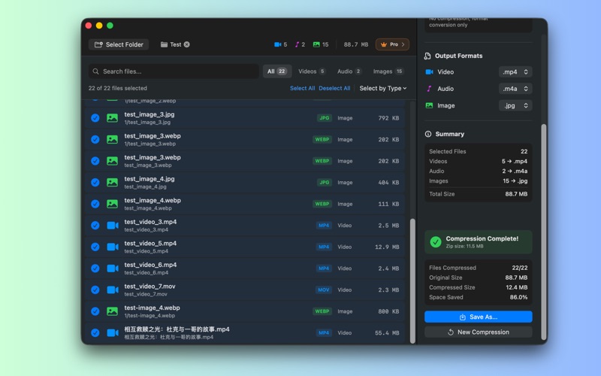
Task: Open the Audio .m4a format dropdown
Action: tap(515, 89)
